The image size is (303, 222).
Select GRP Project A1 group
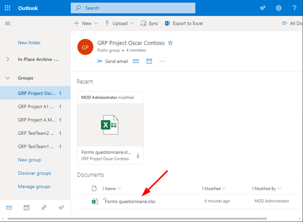[x=35, y=107]
